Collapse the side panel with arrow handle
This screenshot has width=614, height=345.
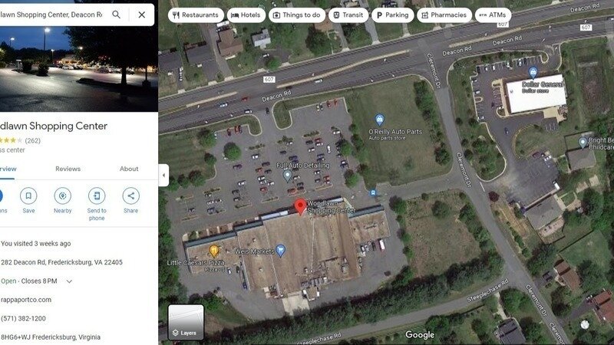[163, 176]
